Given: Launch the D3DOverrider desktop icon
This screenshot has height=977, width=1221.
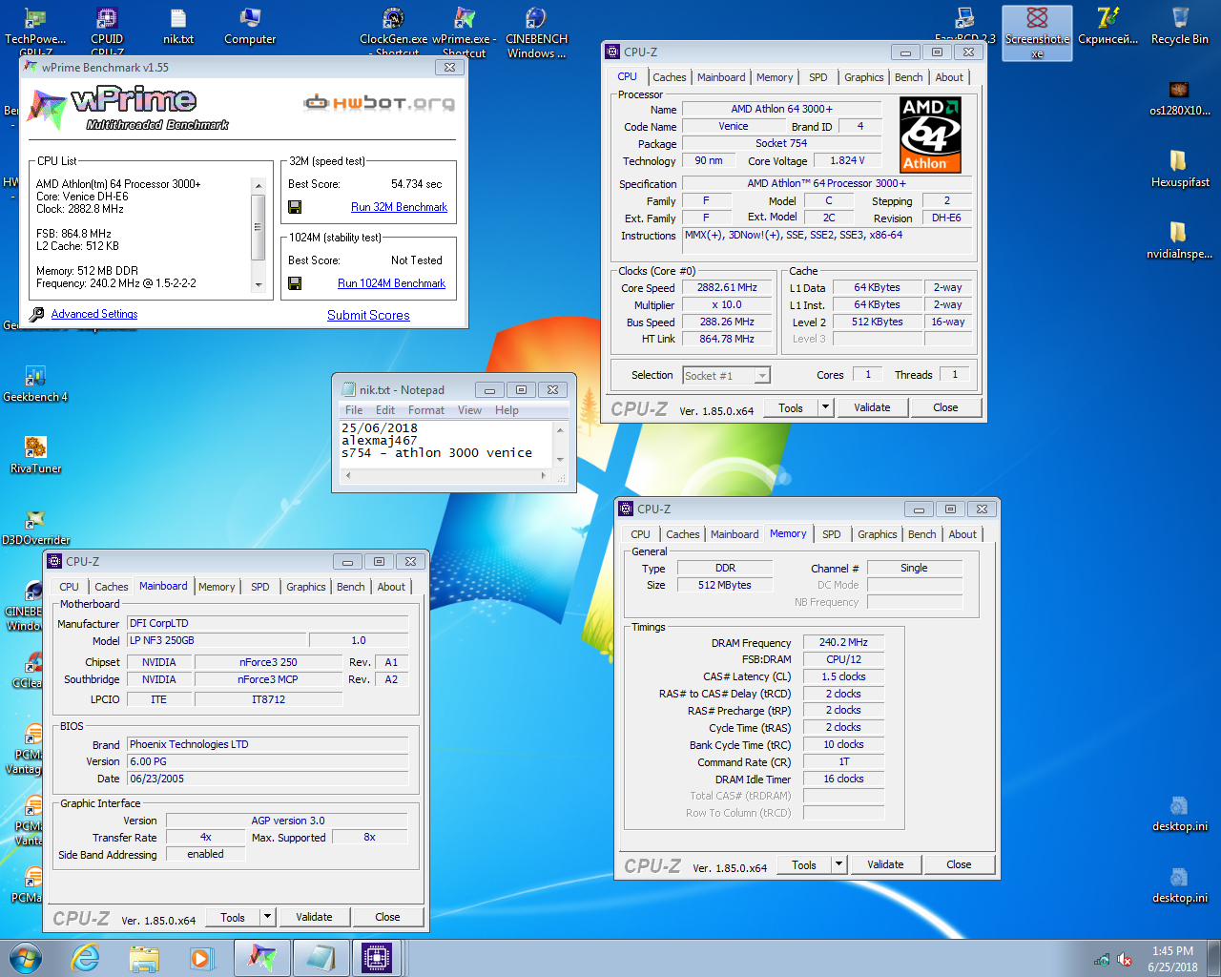Looking at the screenshot, I should pos(35,527).
